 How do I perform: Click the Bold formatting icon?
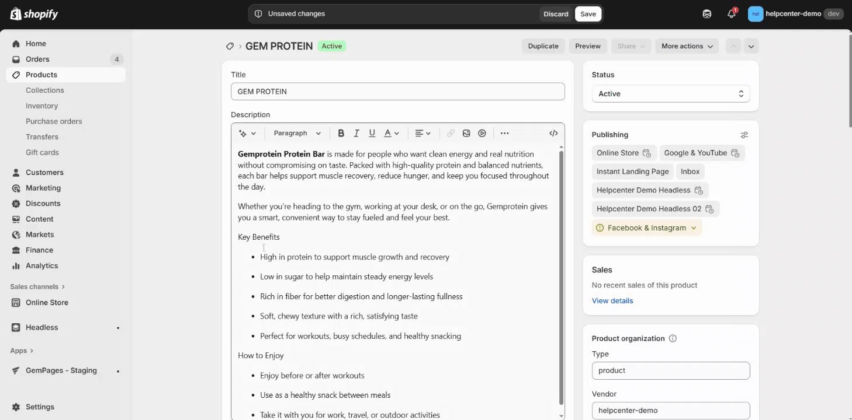coord(341,133)
